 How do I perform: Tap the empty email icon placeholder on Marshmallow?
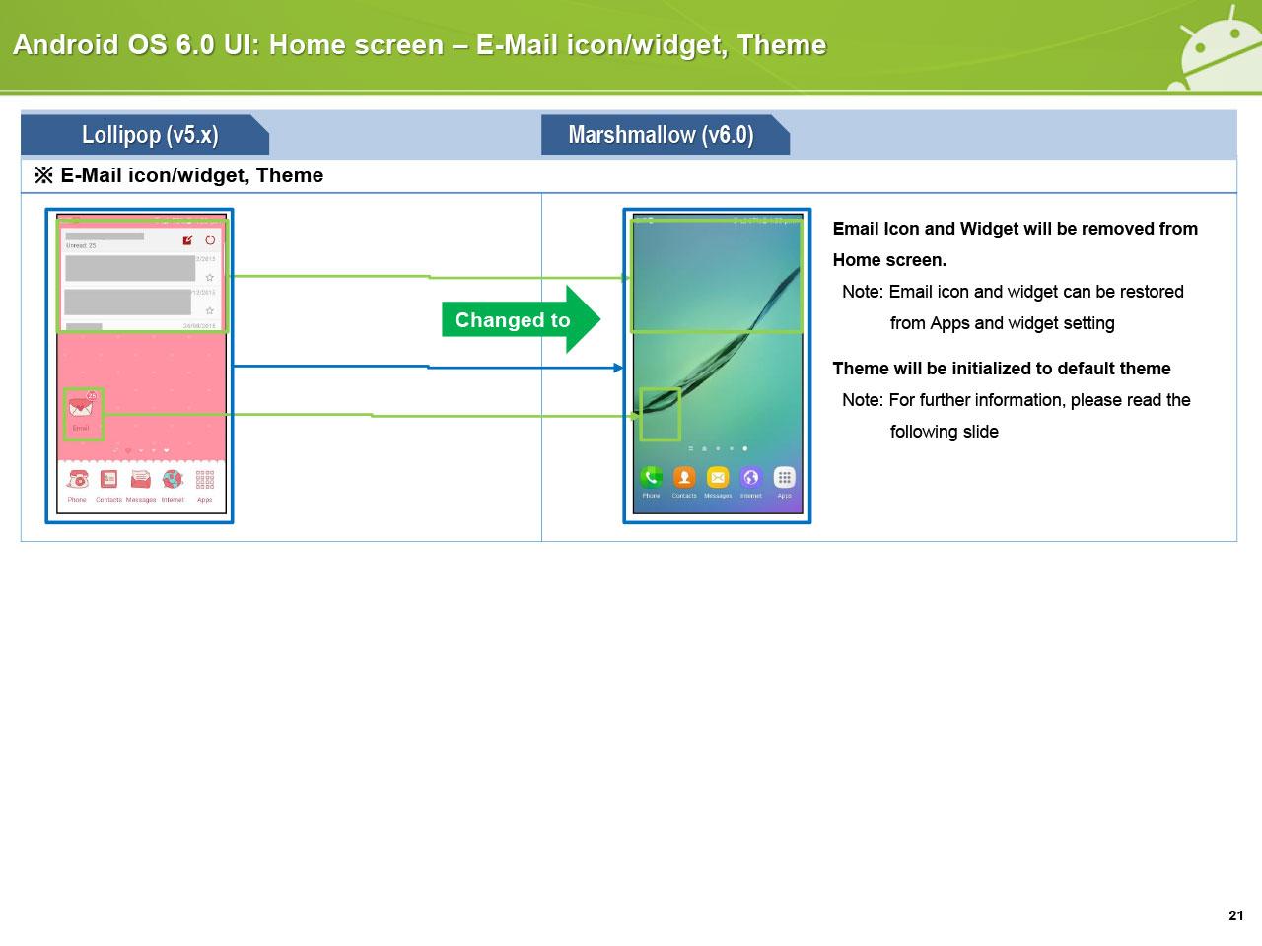coord(660,414)
